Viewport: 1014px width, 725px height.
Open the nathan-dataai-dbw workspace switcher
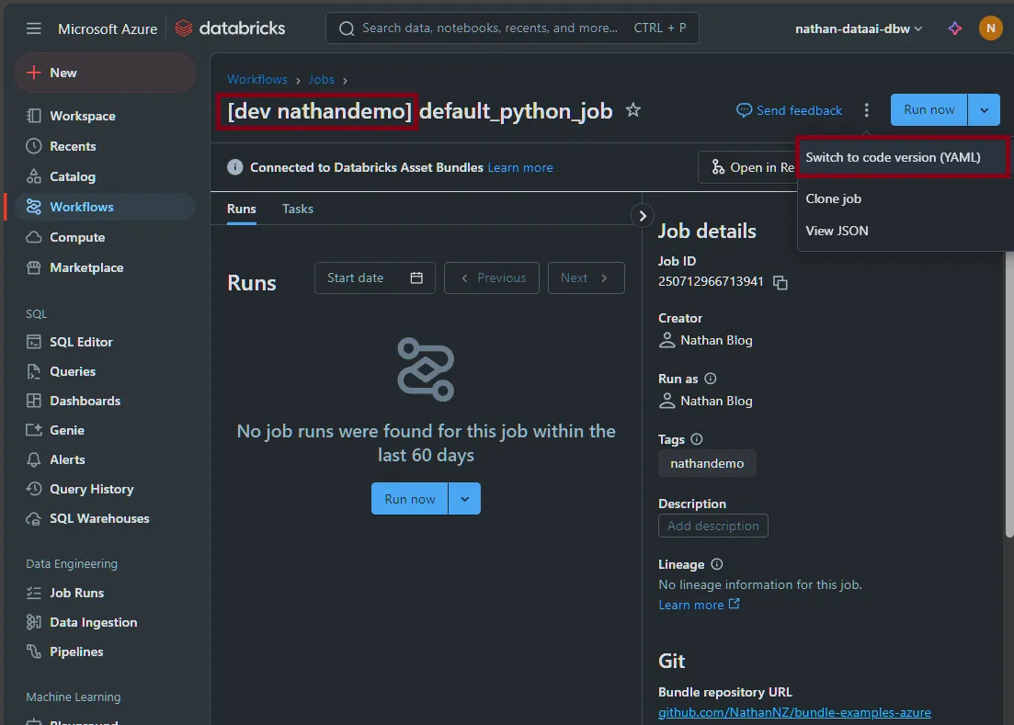coord(859,28)
